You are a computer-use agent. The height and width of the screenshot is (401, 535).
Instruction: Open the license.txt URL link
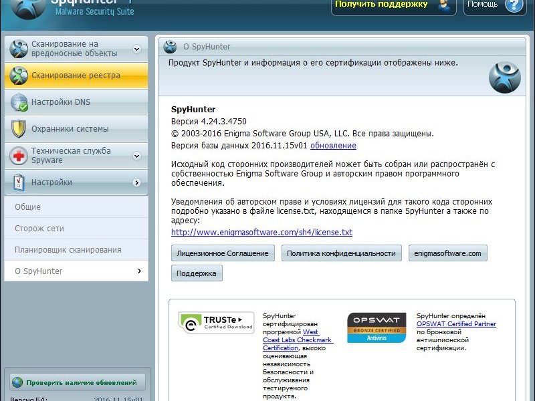click(261, 233)
